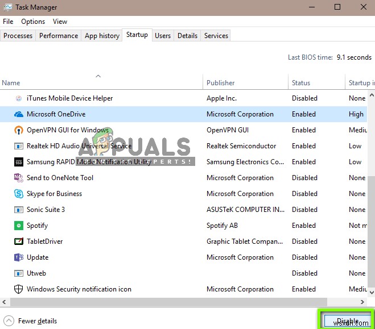This screenshot has width=375, height=329.
Task: Click the vertical scrollbar thumb
Action: click(x=372, y=232)
